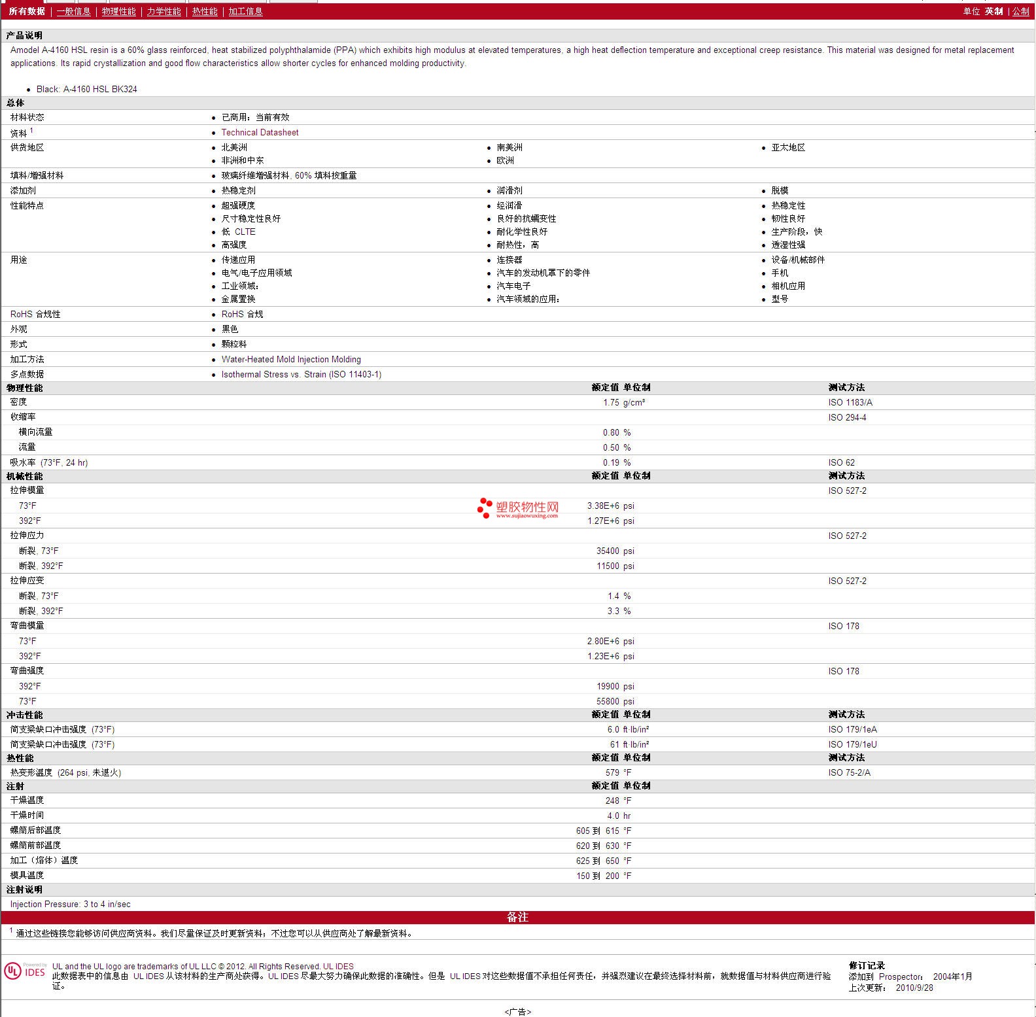Click the 北美洲 region entry
This screenshot has height=1017, width=1036.
point(234,147)
